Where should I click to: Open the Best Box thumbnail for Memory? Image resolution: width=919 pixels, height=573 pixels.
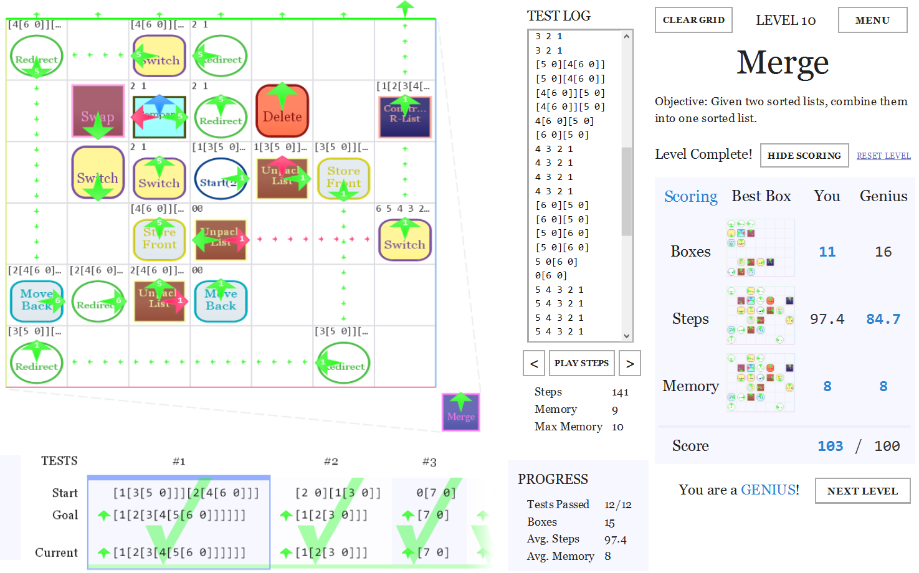click(760, 383)
